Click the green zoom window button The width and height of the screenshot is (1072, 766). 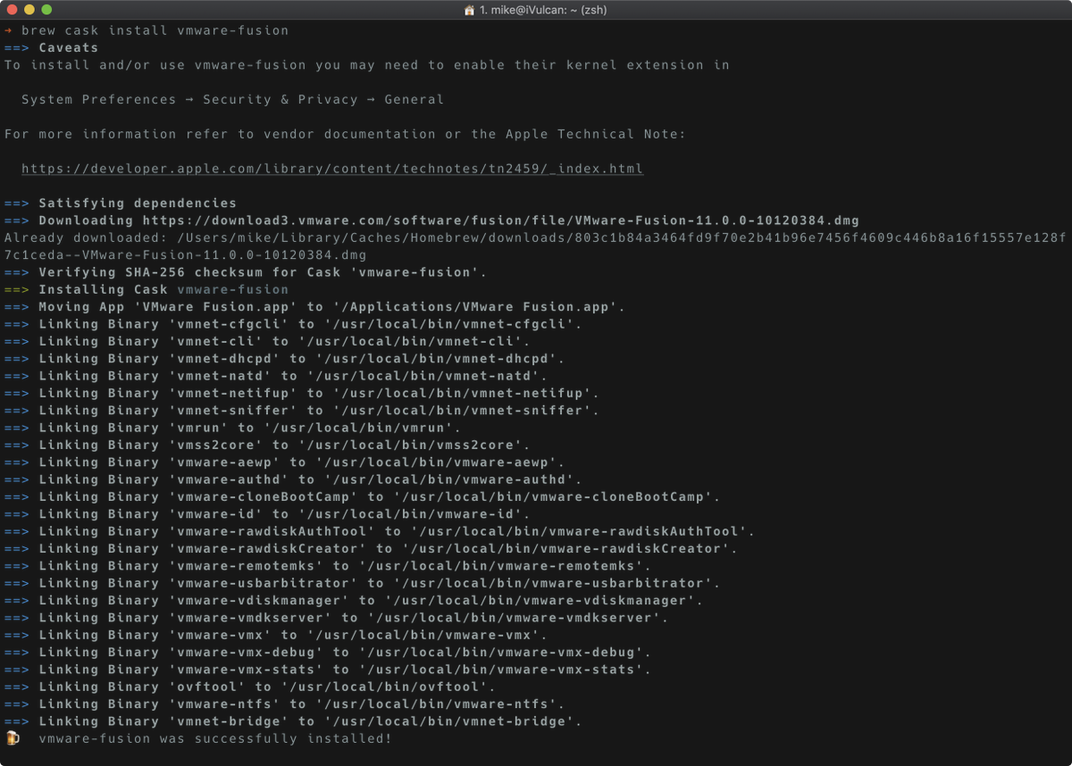click(x=46, y=10)
